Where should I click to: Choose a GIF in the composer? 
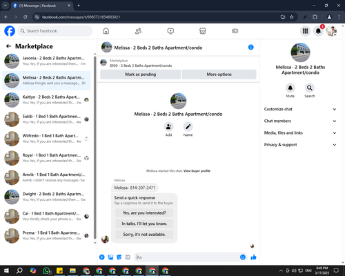pos(128,257)
